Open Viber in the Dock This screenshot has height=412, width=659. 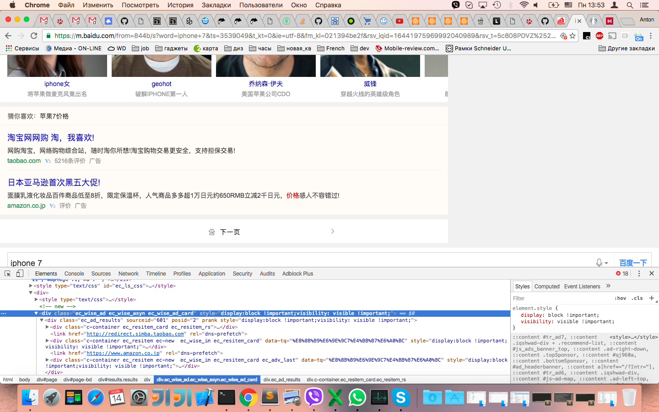coord(314,397)
